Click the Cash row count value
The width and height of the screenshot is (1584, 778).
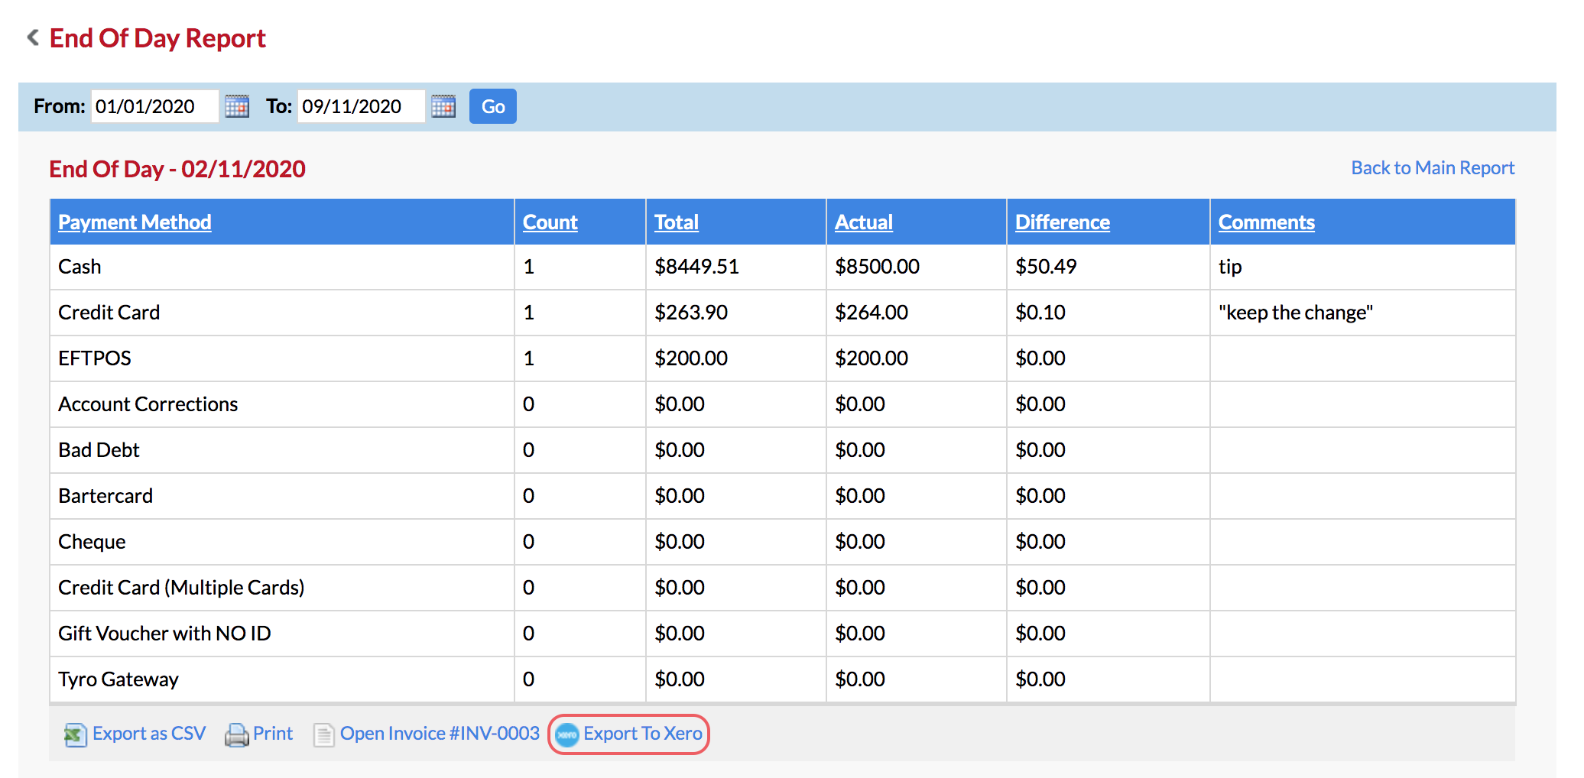[x=528, y=267]
